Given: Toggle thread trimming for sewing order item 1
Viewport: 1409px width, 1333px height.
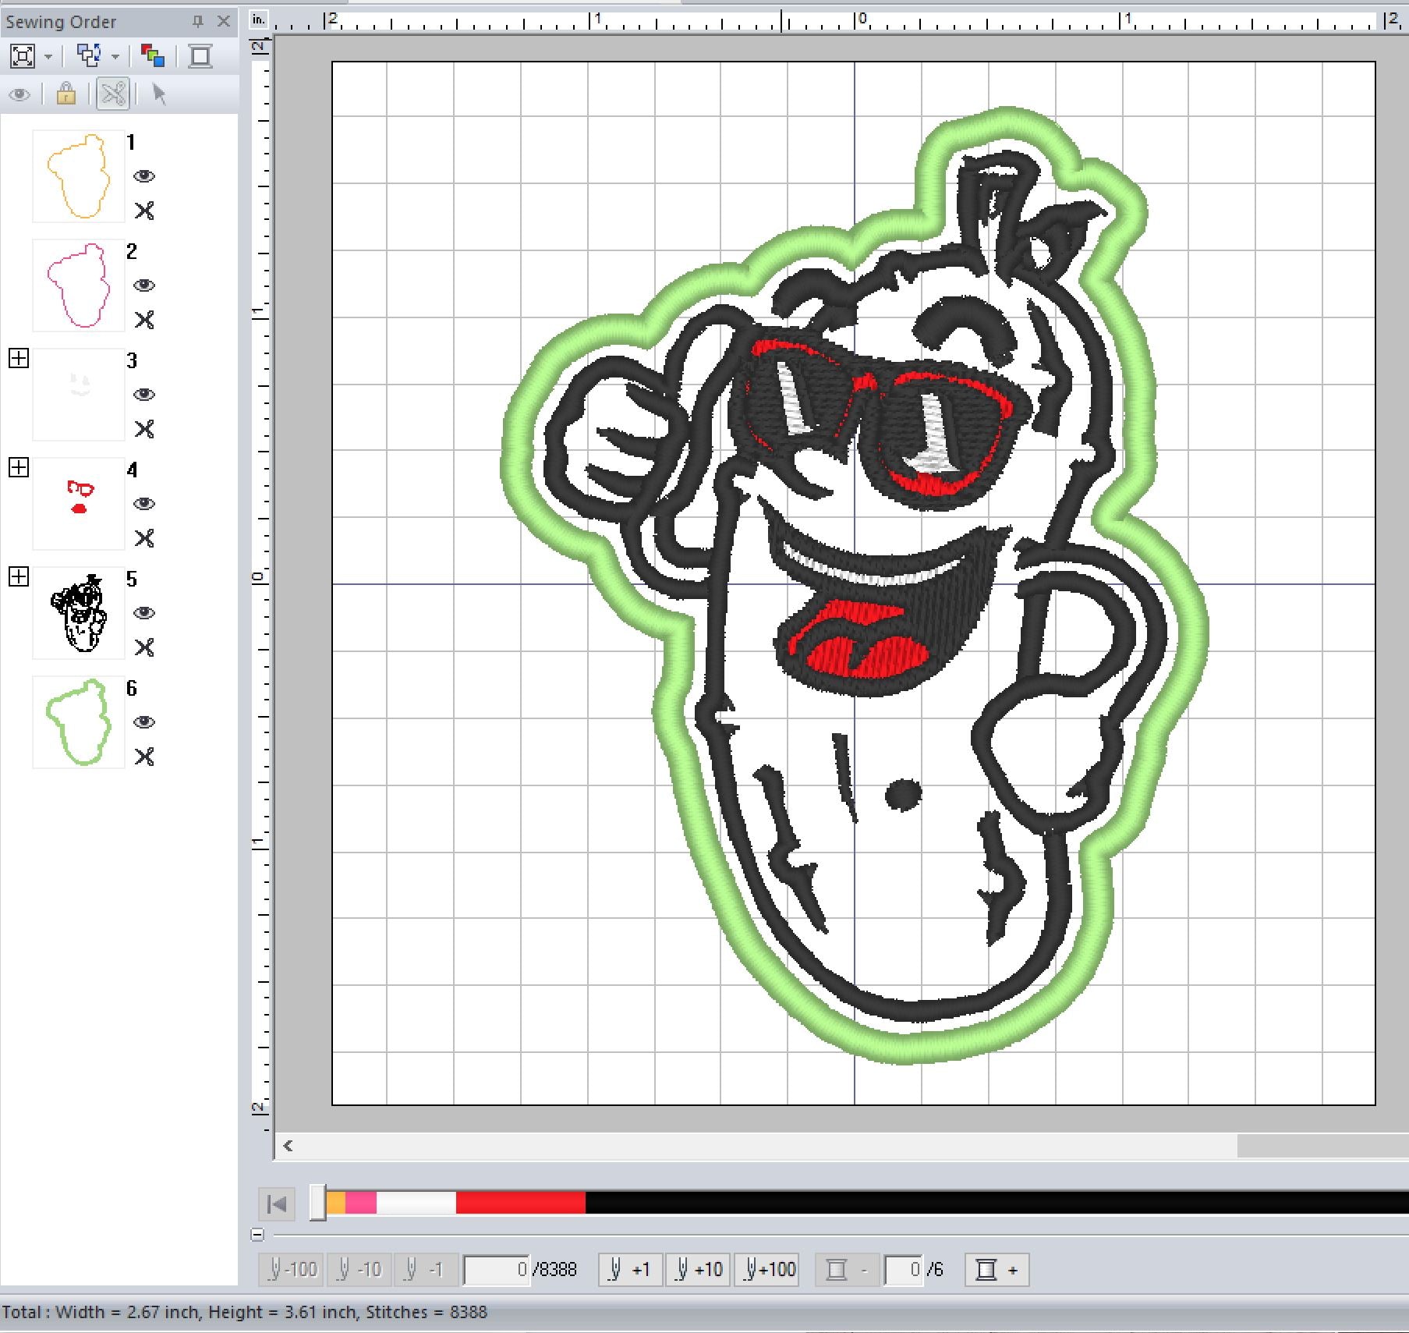Looking at the screenshot, I should 144,211.
